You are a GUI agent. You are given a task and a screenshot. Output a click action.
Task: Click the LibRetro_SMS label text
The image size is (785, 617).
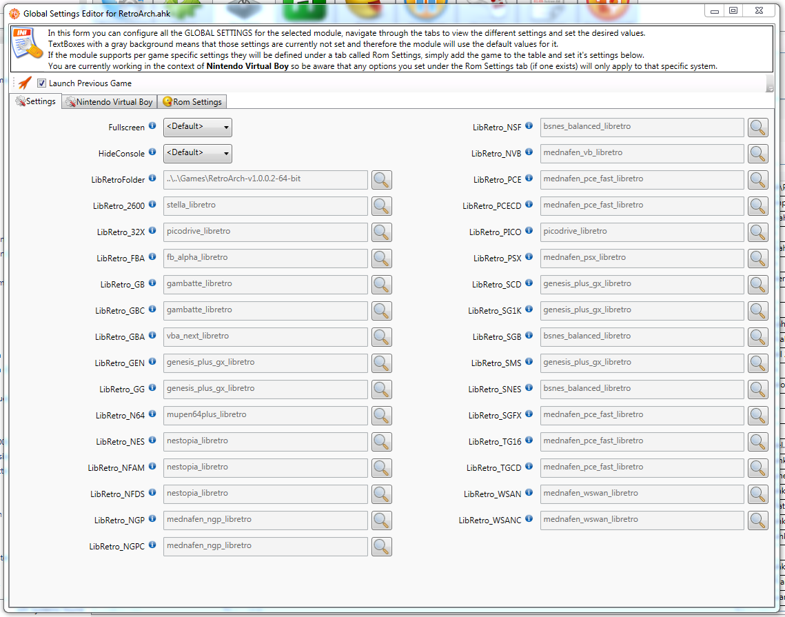point(496,363)
